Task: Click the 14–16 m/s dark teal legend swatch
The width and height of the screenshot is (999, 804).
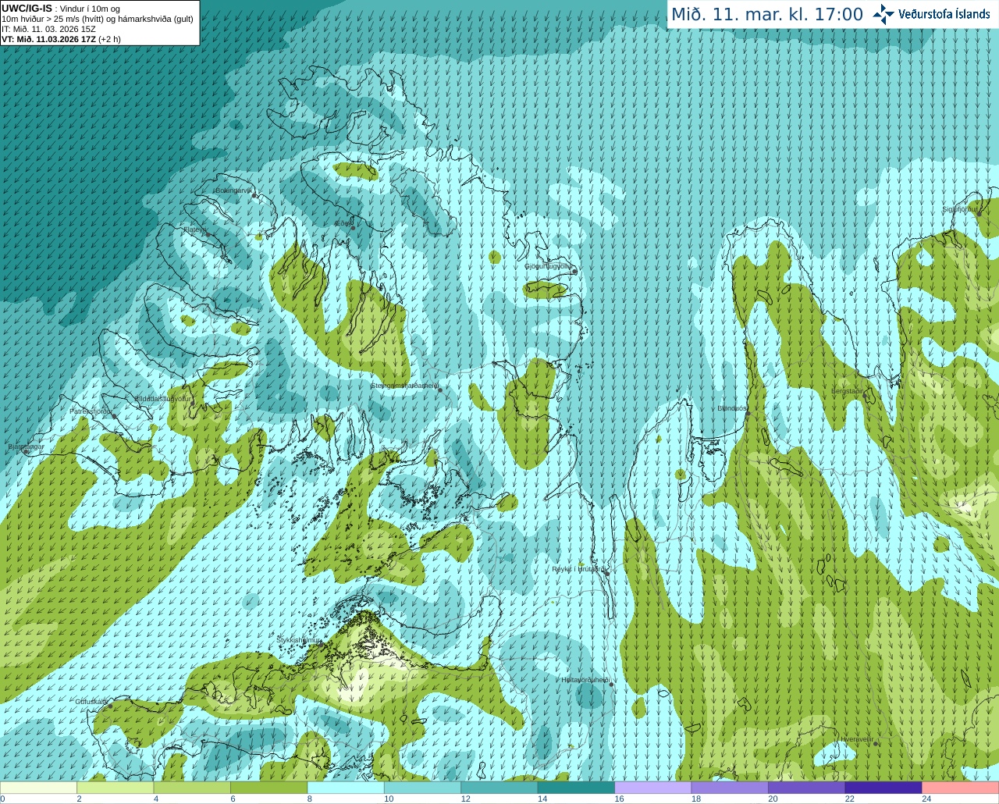Action: (x=577, y=788)
